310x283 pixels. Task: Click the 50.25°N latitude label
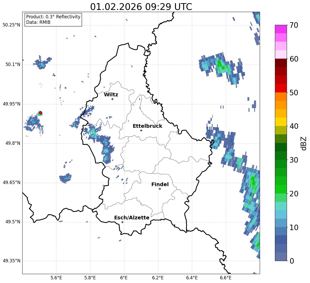click(12, 25)
